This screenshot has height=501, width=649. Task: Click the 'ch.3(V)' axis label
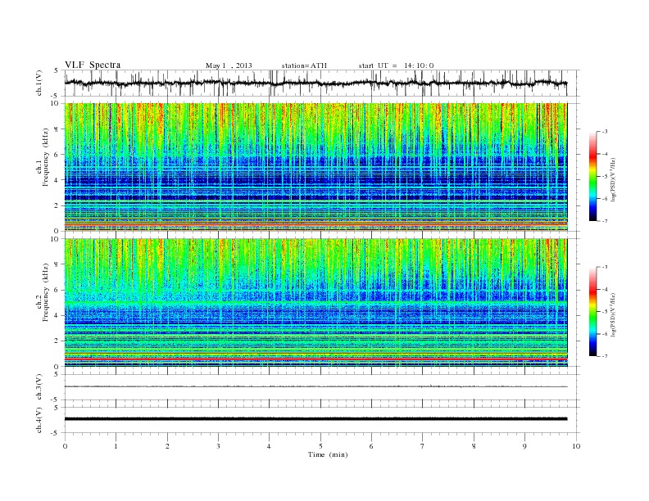(x=39, y=387)
